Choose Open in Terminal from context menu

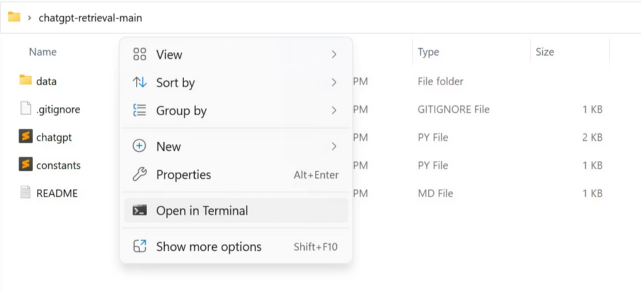pyautogui.click(x=236, y=210)
